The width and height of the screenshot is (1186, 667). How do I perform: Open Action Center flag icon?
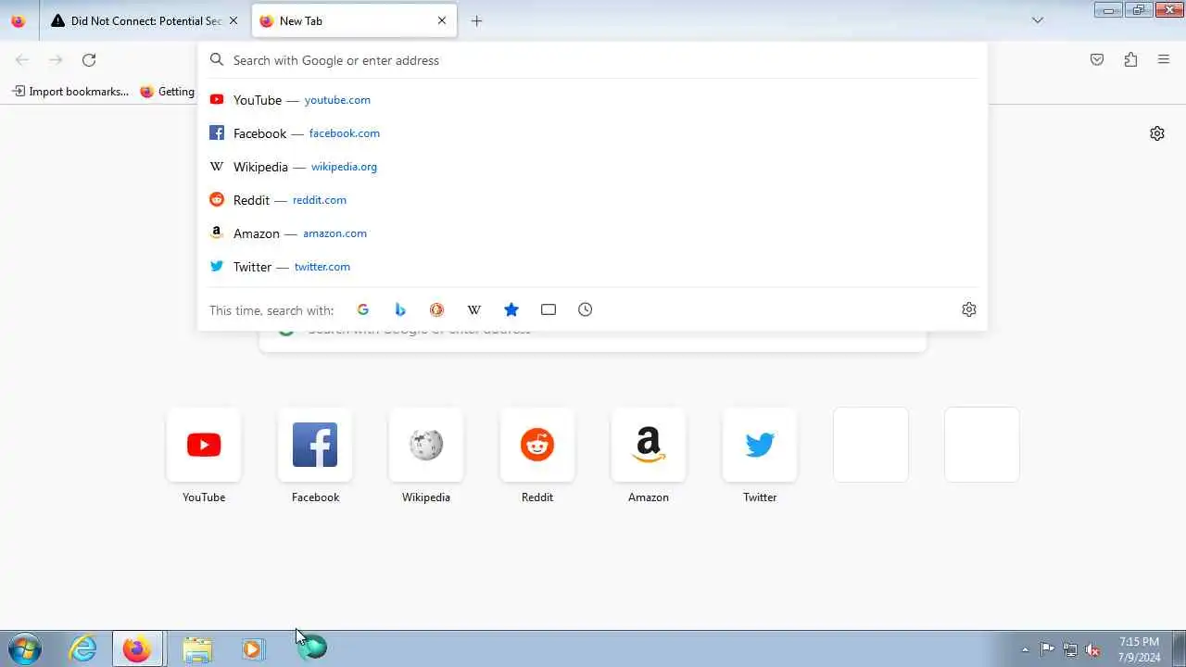coord(1047,649)
